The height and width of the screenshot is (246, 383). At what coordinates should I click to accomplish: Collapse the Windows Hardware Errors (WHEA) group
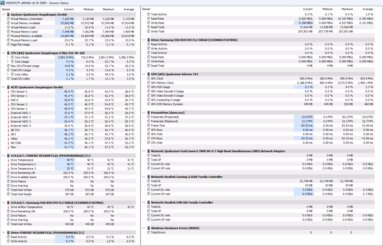[144, 228]
